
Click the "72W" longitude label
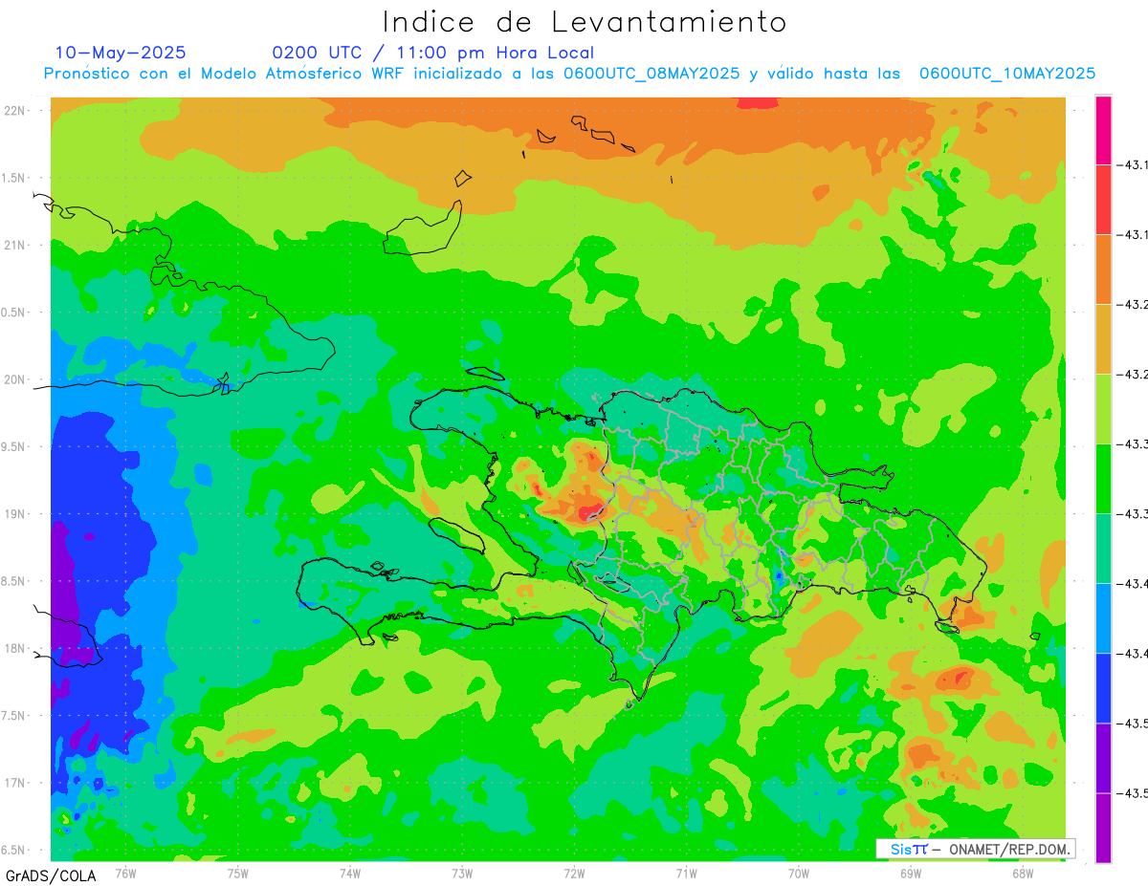coord(574,873)
